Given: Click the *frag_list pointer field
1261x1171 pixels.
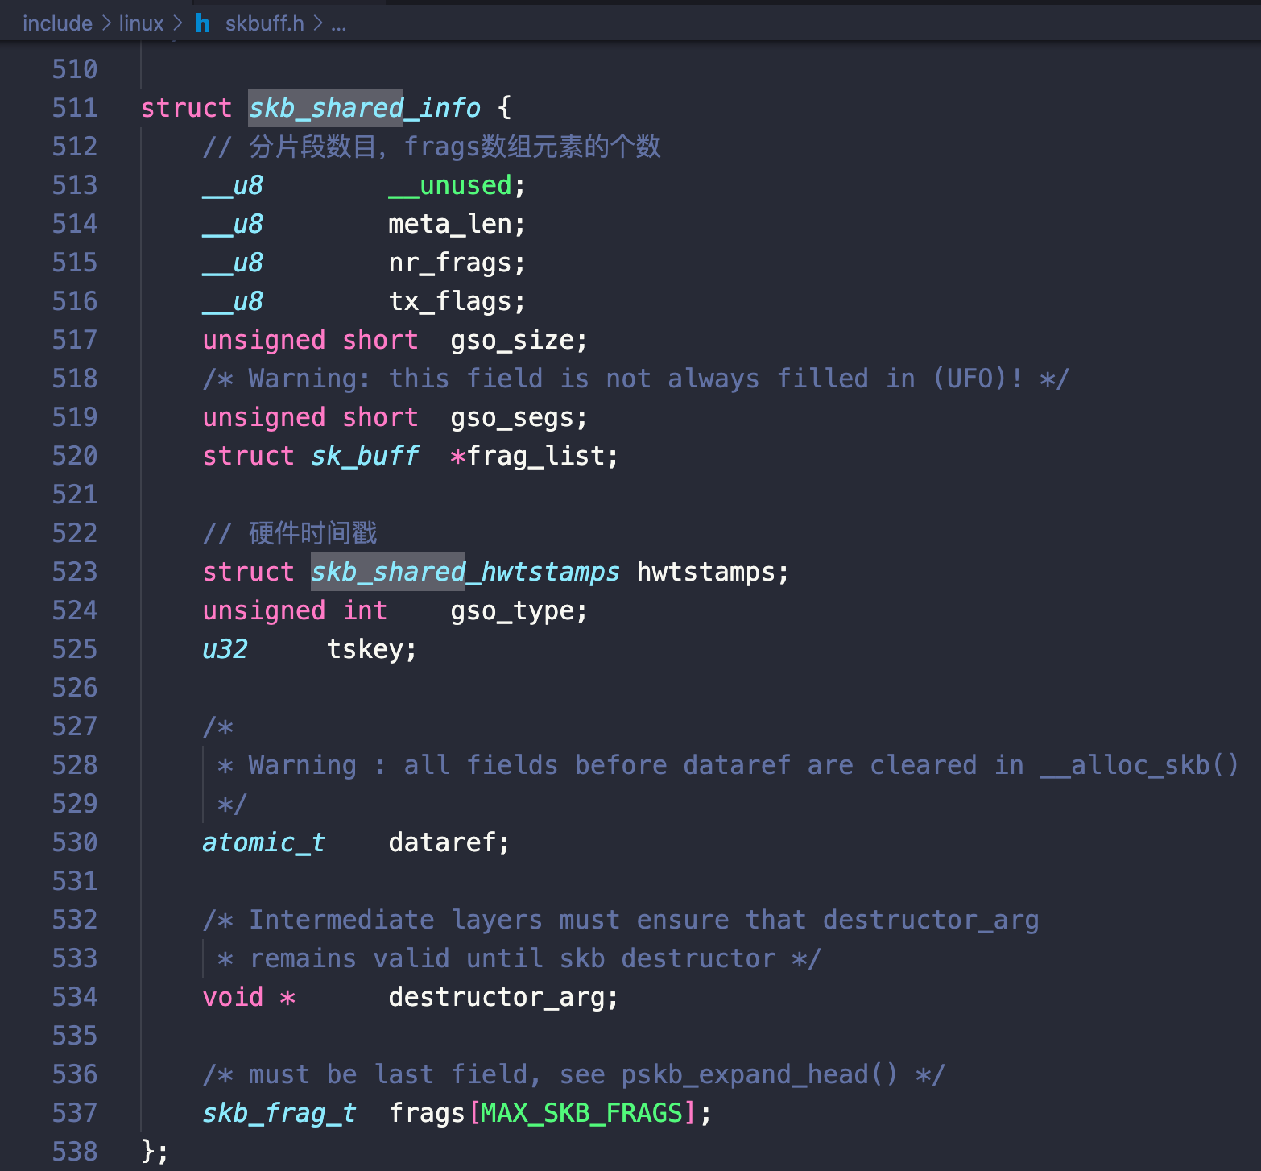Looking at the screenshot, I should click(527, 456).
